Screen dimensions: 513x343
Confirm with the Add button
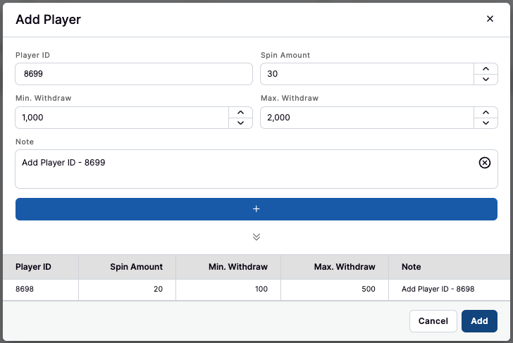click(479, 321)
